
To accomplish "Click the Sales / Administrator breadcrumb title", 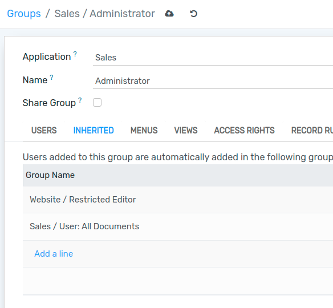I will 105,14.
